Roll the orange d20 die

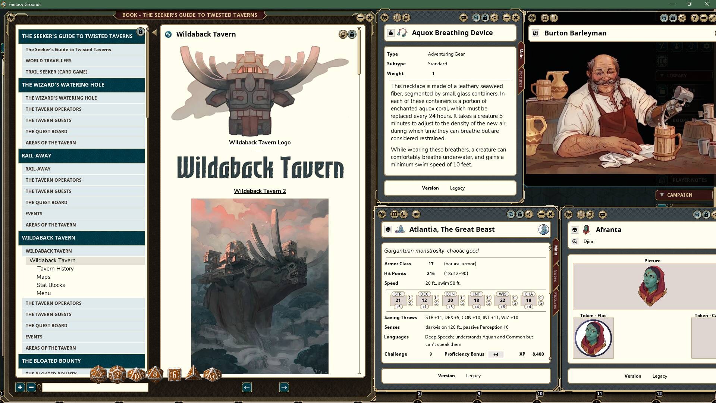click(x=98, y=374)
